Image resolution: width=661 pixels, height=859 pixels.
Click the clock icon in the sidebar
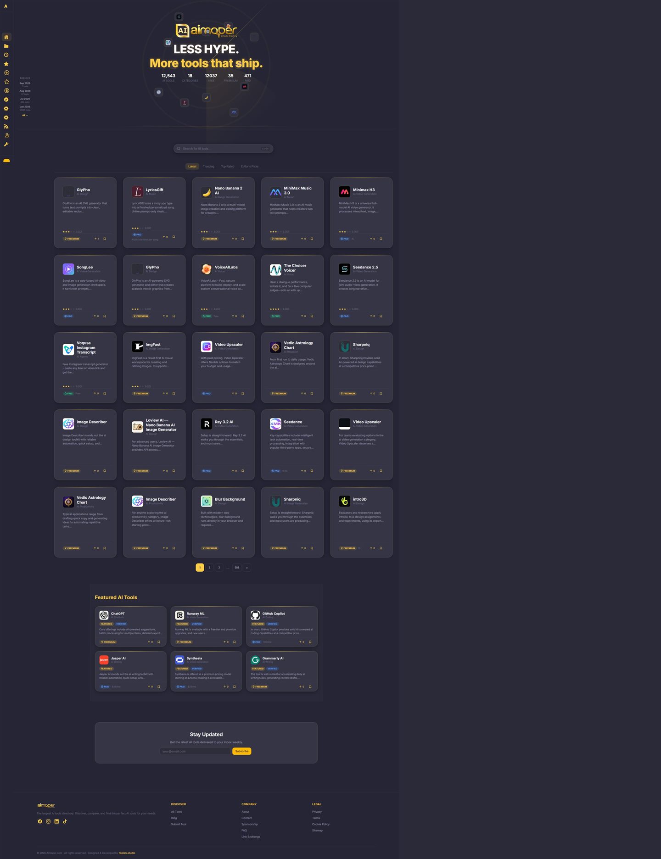click(x=6, y=55)
